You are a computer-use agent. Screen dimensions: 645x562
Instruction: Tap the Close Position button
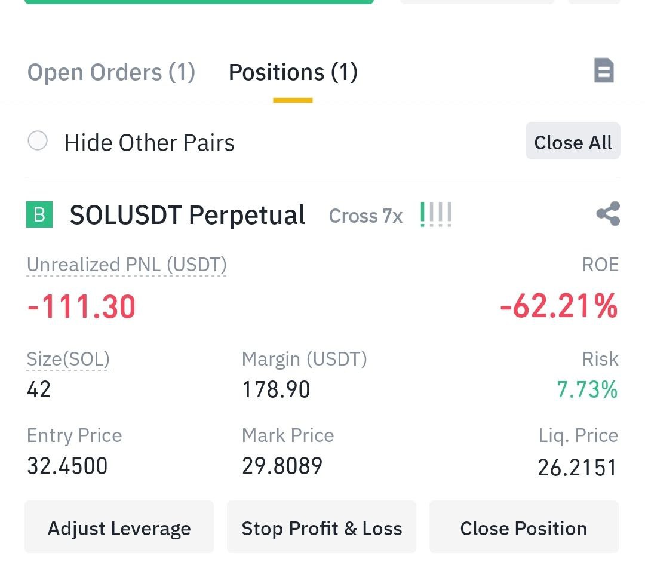pos(524,527)
